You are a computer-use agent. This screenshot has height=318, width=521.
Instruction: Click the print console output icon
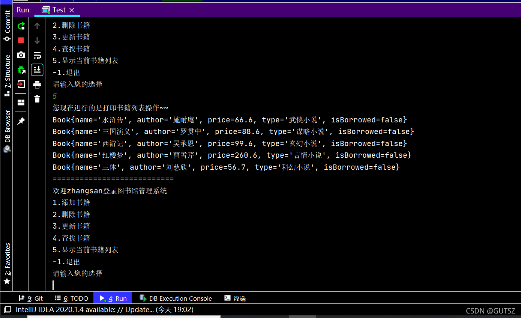click(37, 84)
